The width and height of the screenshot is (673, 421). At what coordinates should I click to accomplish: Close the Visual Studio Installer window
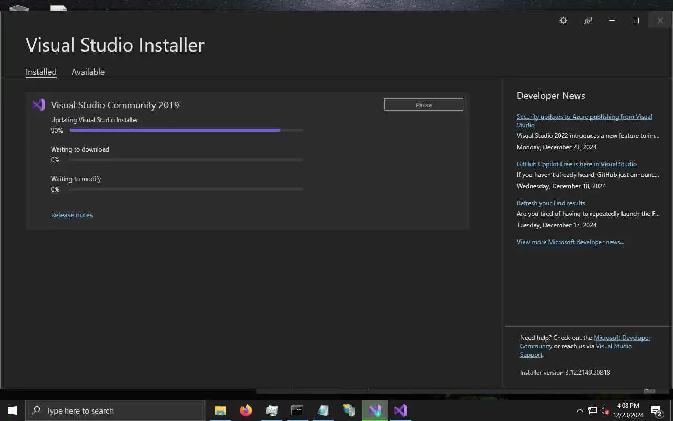click(660, 21)
